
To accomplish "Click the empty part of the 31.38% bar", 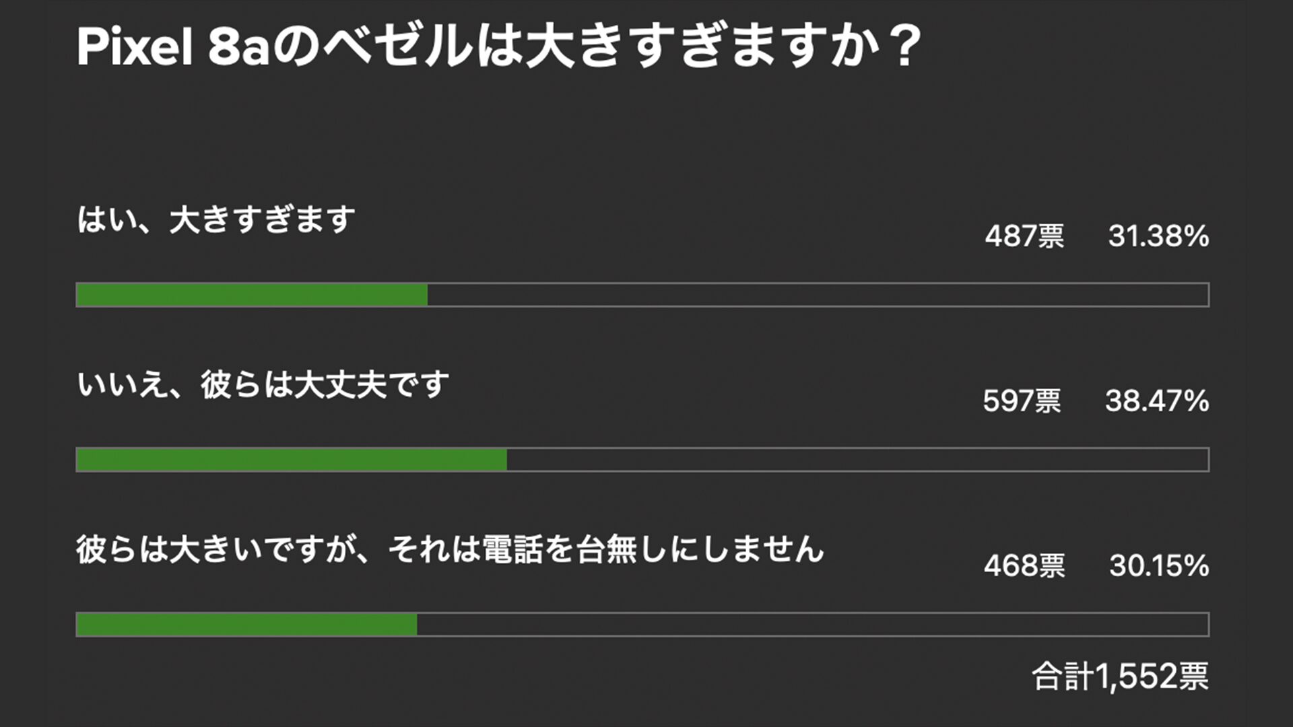I will click(x=818, y=295).
